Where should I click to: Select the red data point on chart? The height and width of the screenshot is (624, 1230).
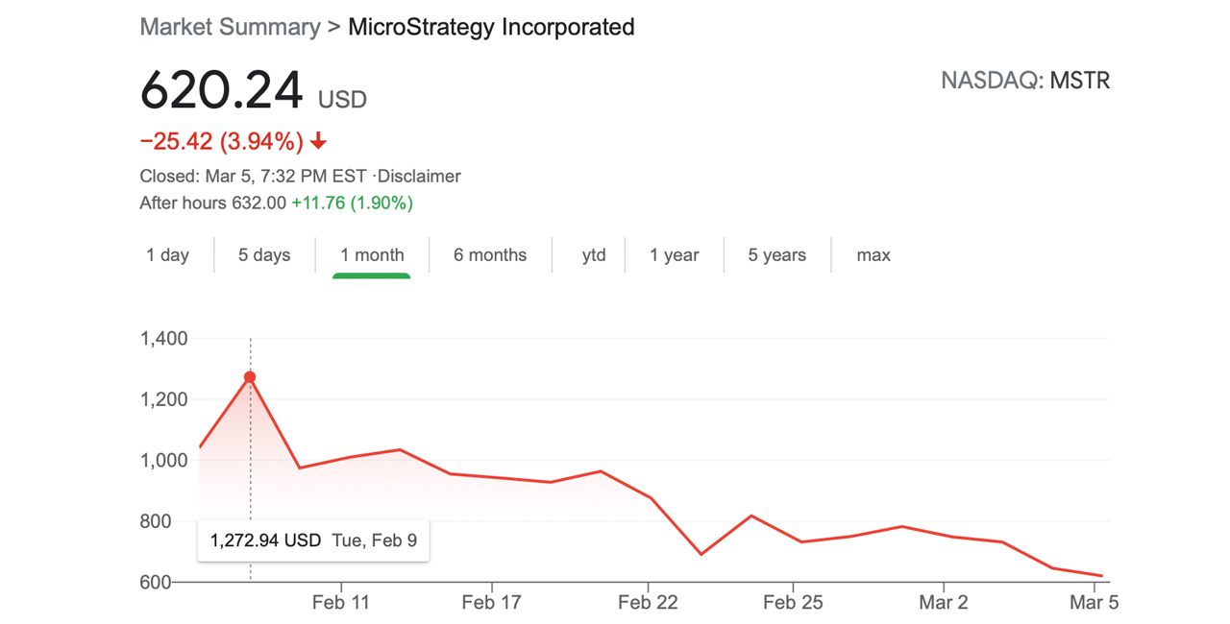pyautogui.click(x=250, y=377)
